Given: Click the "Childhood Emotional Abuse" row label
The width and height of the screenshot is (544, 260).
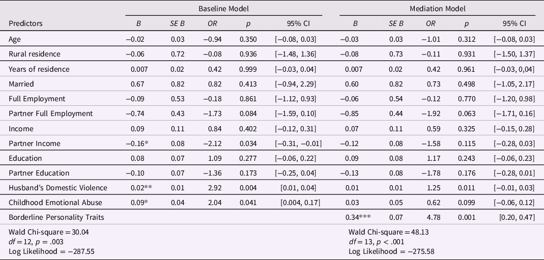Looking at the screenshot, I should pyautogui.click(x=52, y=203).
